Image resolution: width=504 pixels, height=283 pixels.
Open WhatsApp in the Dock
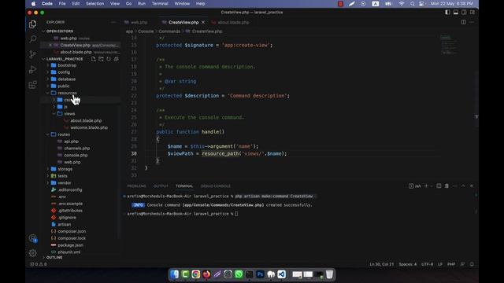(x=239, y=274)
